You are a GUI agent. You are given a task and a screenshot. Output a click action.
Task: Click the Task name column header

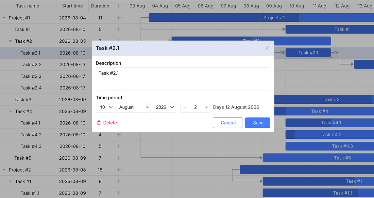28,6
